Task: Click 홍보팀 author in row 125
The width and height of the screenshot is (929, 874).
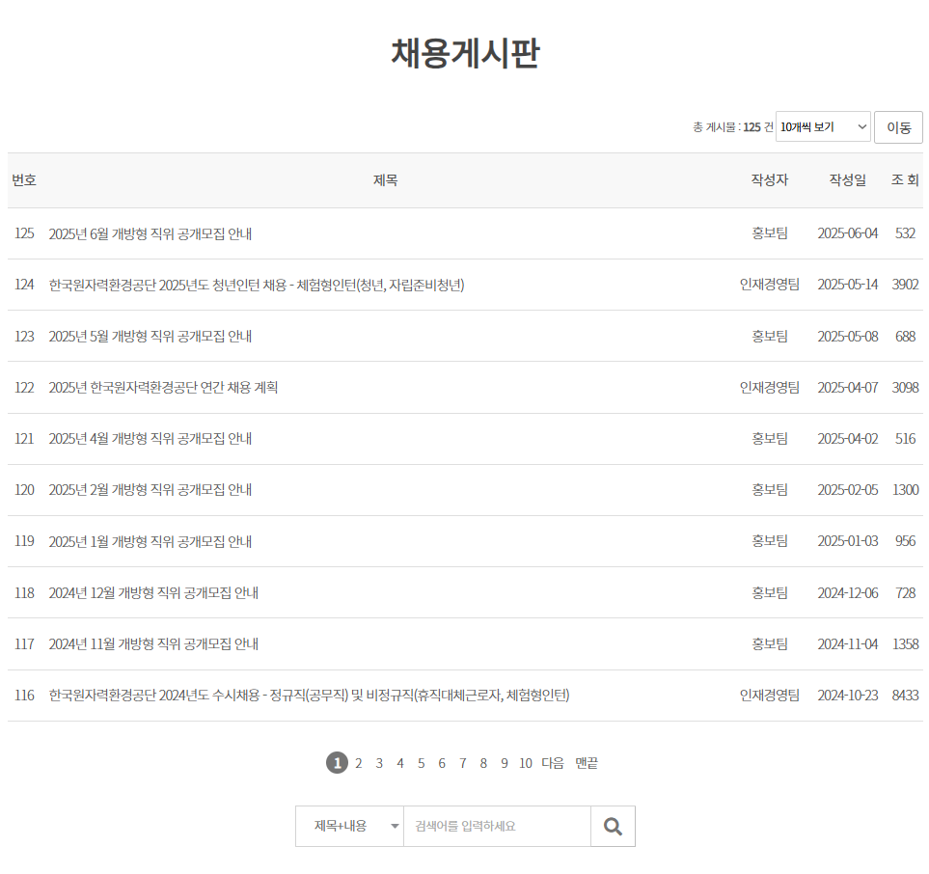Action: point(770,233)
